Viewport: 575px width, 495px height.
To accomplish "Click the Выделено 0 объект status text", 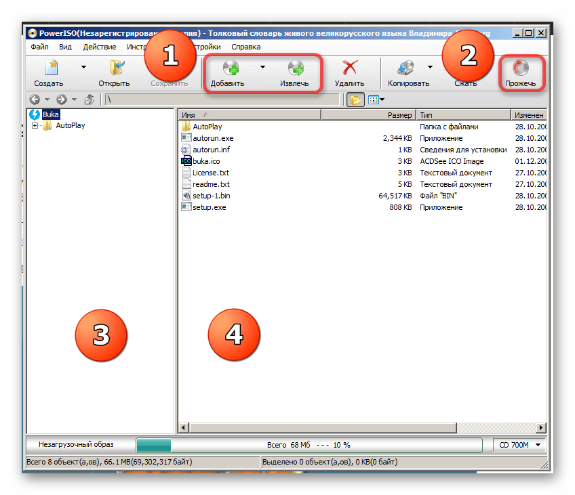I will point(330,462).
